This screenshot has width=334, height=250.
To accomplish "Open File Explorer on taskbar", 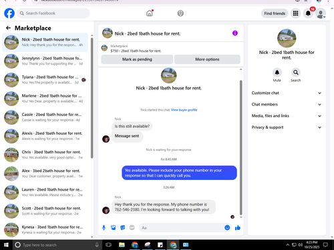I will pos(122,245).
